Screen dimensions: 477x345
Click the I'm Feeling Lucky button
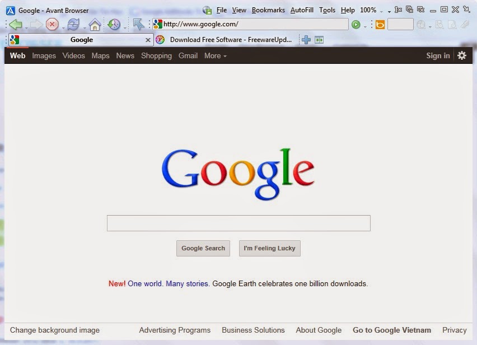[269, 248]
